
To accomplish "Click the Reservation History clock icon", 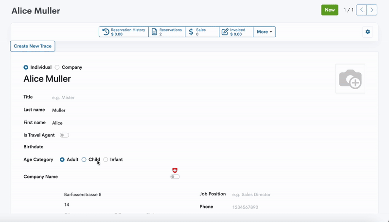I will [x=106, y=32].
